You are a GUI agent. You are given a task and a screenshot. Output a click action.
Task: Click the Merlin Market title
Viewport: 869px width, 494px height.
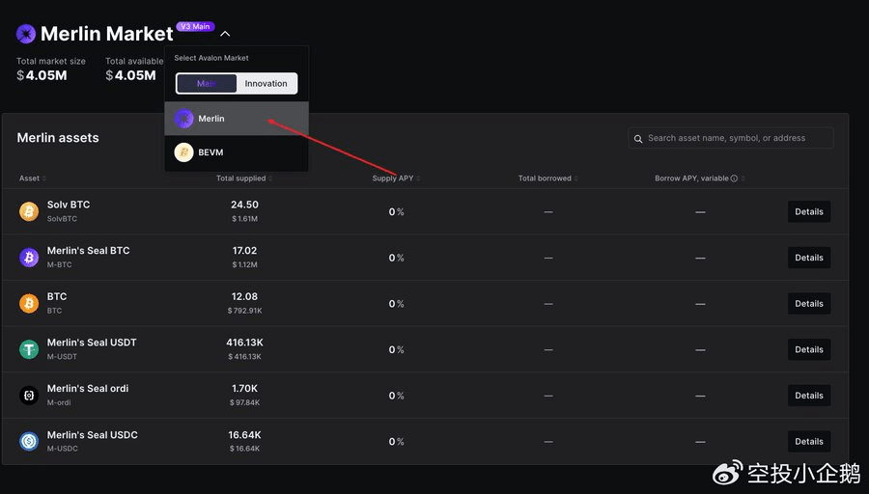[107, 34]
